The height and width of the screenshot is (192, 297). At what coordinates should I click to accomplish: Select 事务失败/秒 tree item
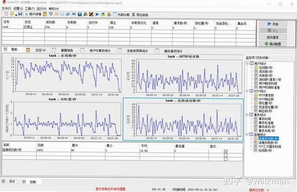pyautogui.click(x=267, y=131)
